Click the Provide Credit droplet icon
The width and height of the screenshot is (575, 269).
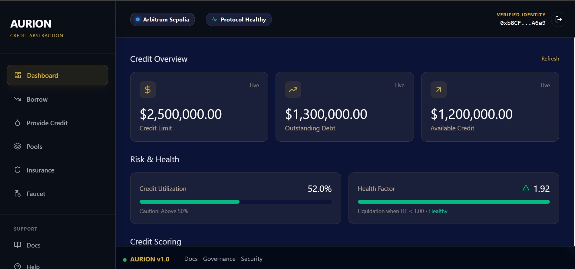(18, 123)
